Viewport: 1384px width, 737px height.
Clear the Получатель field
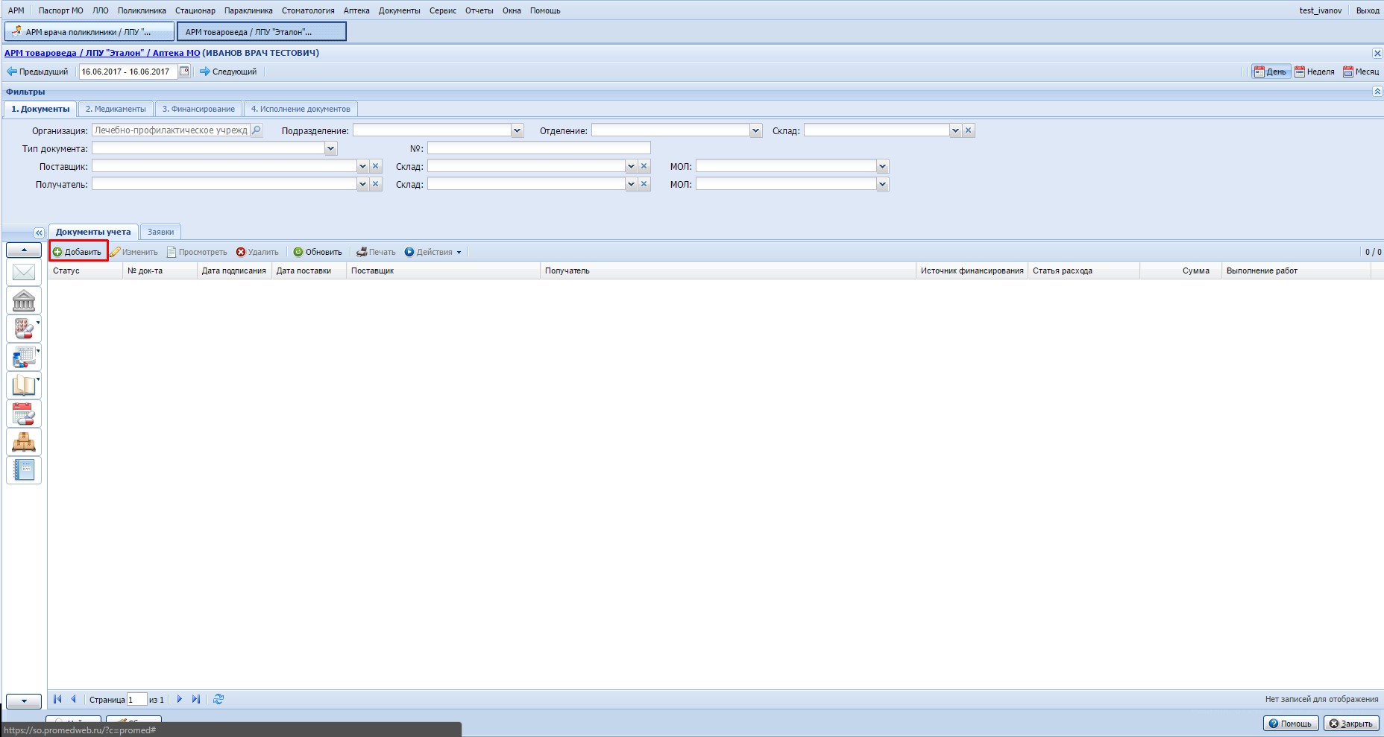pyautogui.click(x=376, y=184)
